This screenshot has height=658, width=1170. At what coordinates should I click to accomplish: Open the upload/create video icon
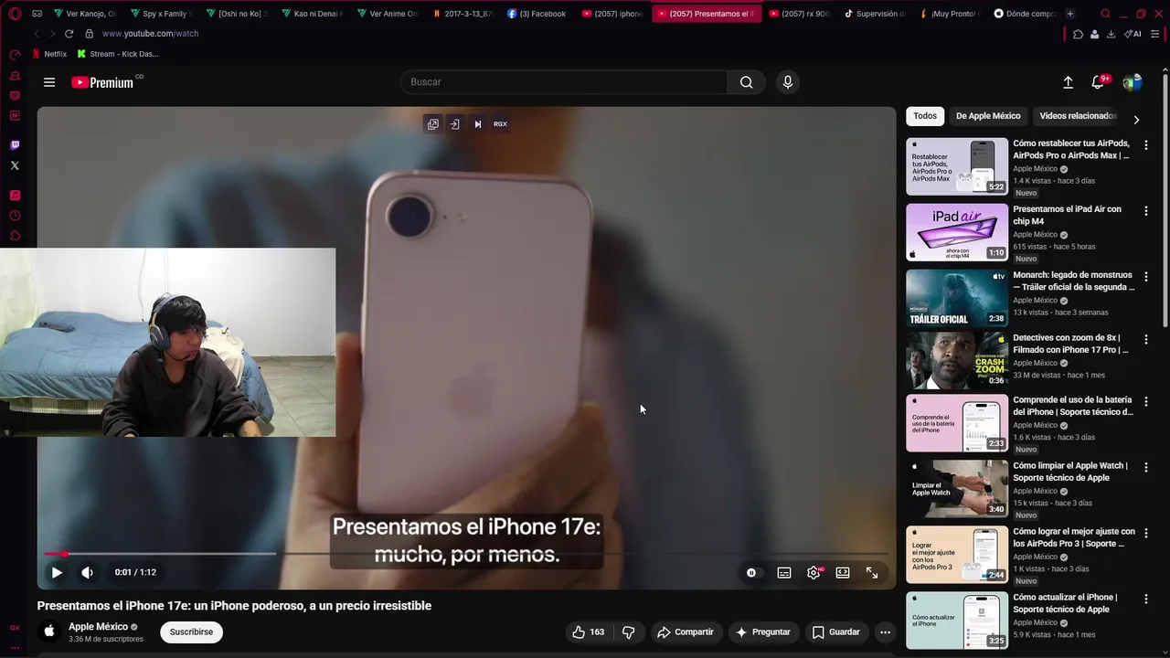(1068, 82)
